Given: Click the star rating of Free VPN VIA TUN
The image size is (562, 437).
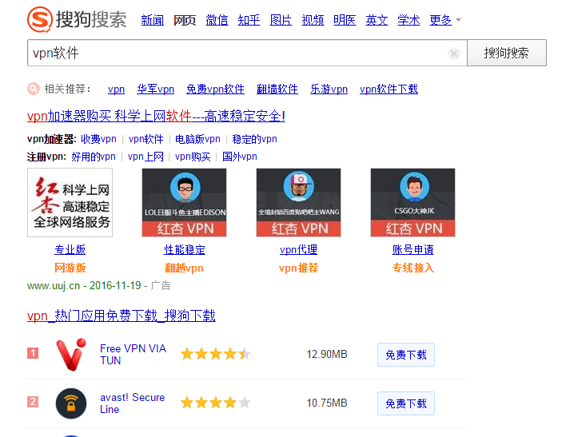Looking at the screenshot, I should coord(215,354).
